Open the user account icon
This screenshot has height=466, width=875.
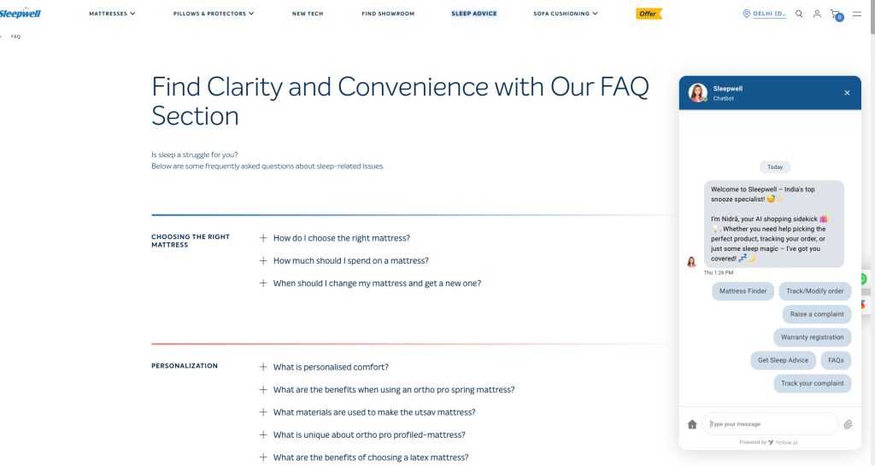pyautogui.click(x=817, y=14)
